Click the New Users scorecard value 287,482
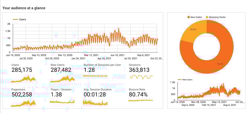This screenshot has height=113, width=247. 61,70
